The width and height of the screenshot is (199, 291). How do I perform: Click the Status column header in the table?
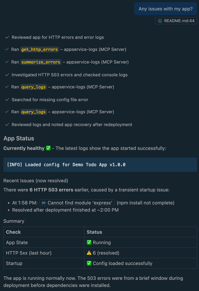pos(95,232)
